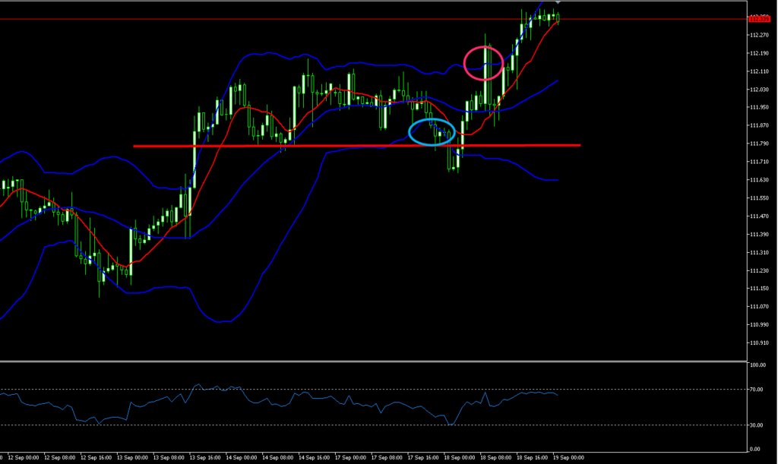Click the 17 Sep 08:00 time label
The image size is (778, 464).
tap(387, 458)
